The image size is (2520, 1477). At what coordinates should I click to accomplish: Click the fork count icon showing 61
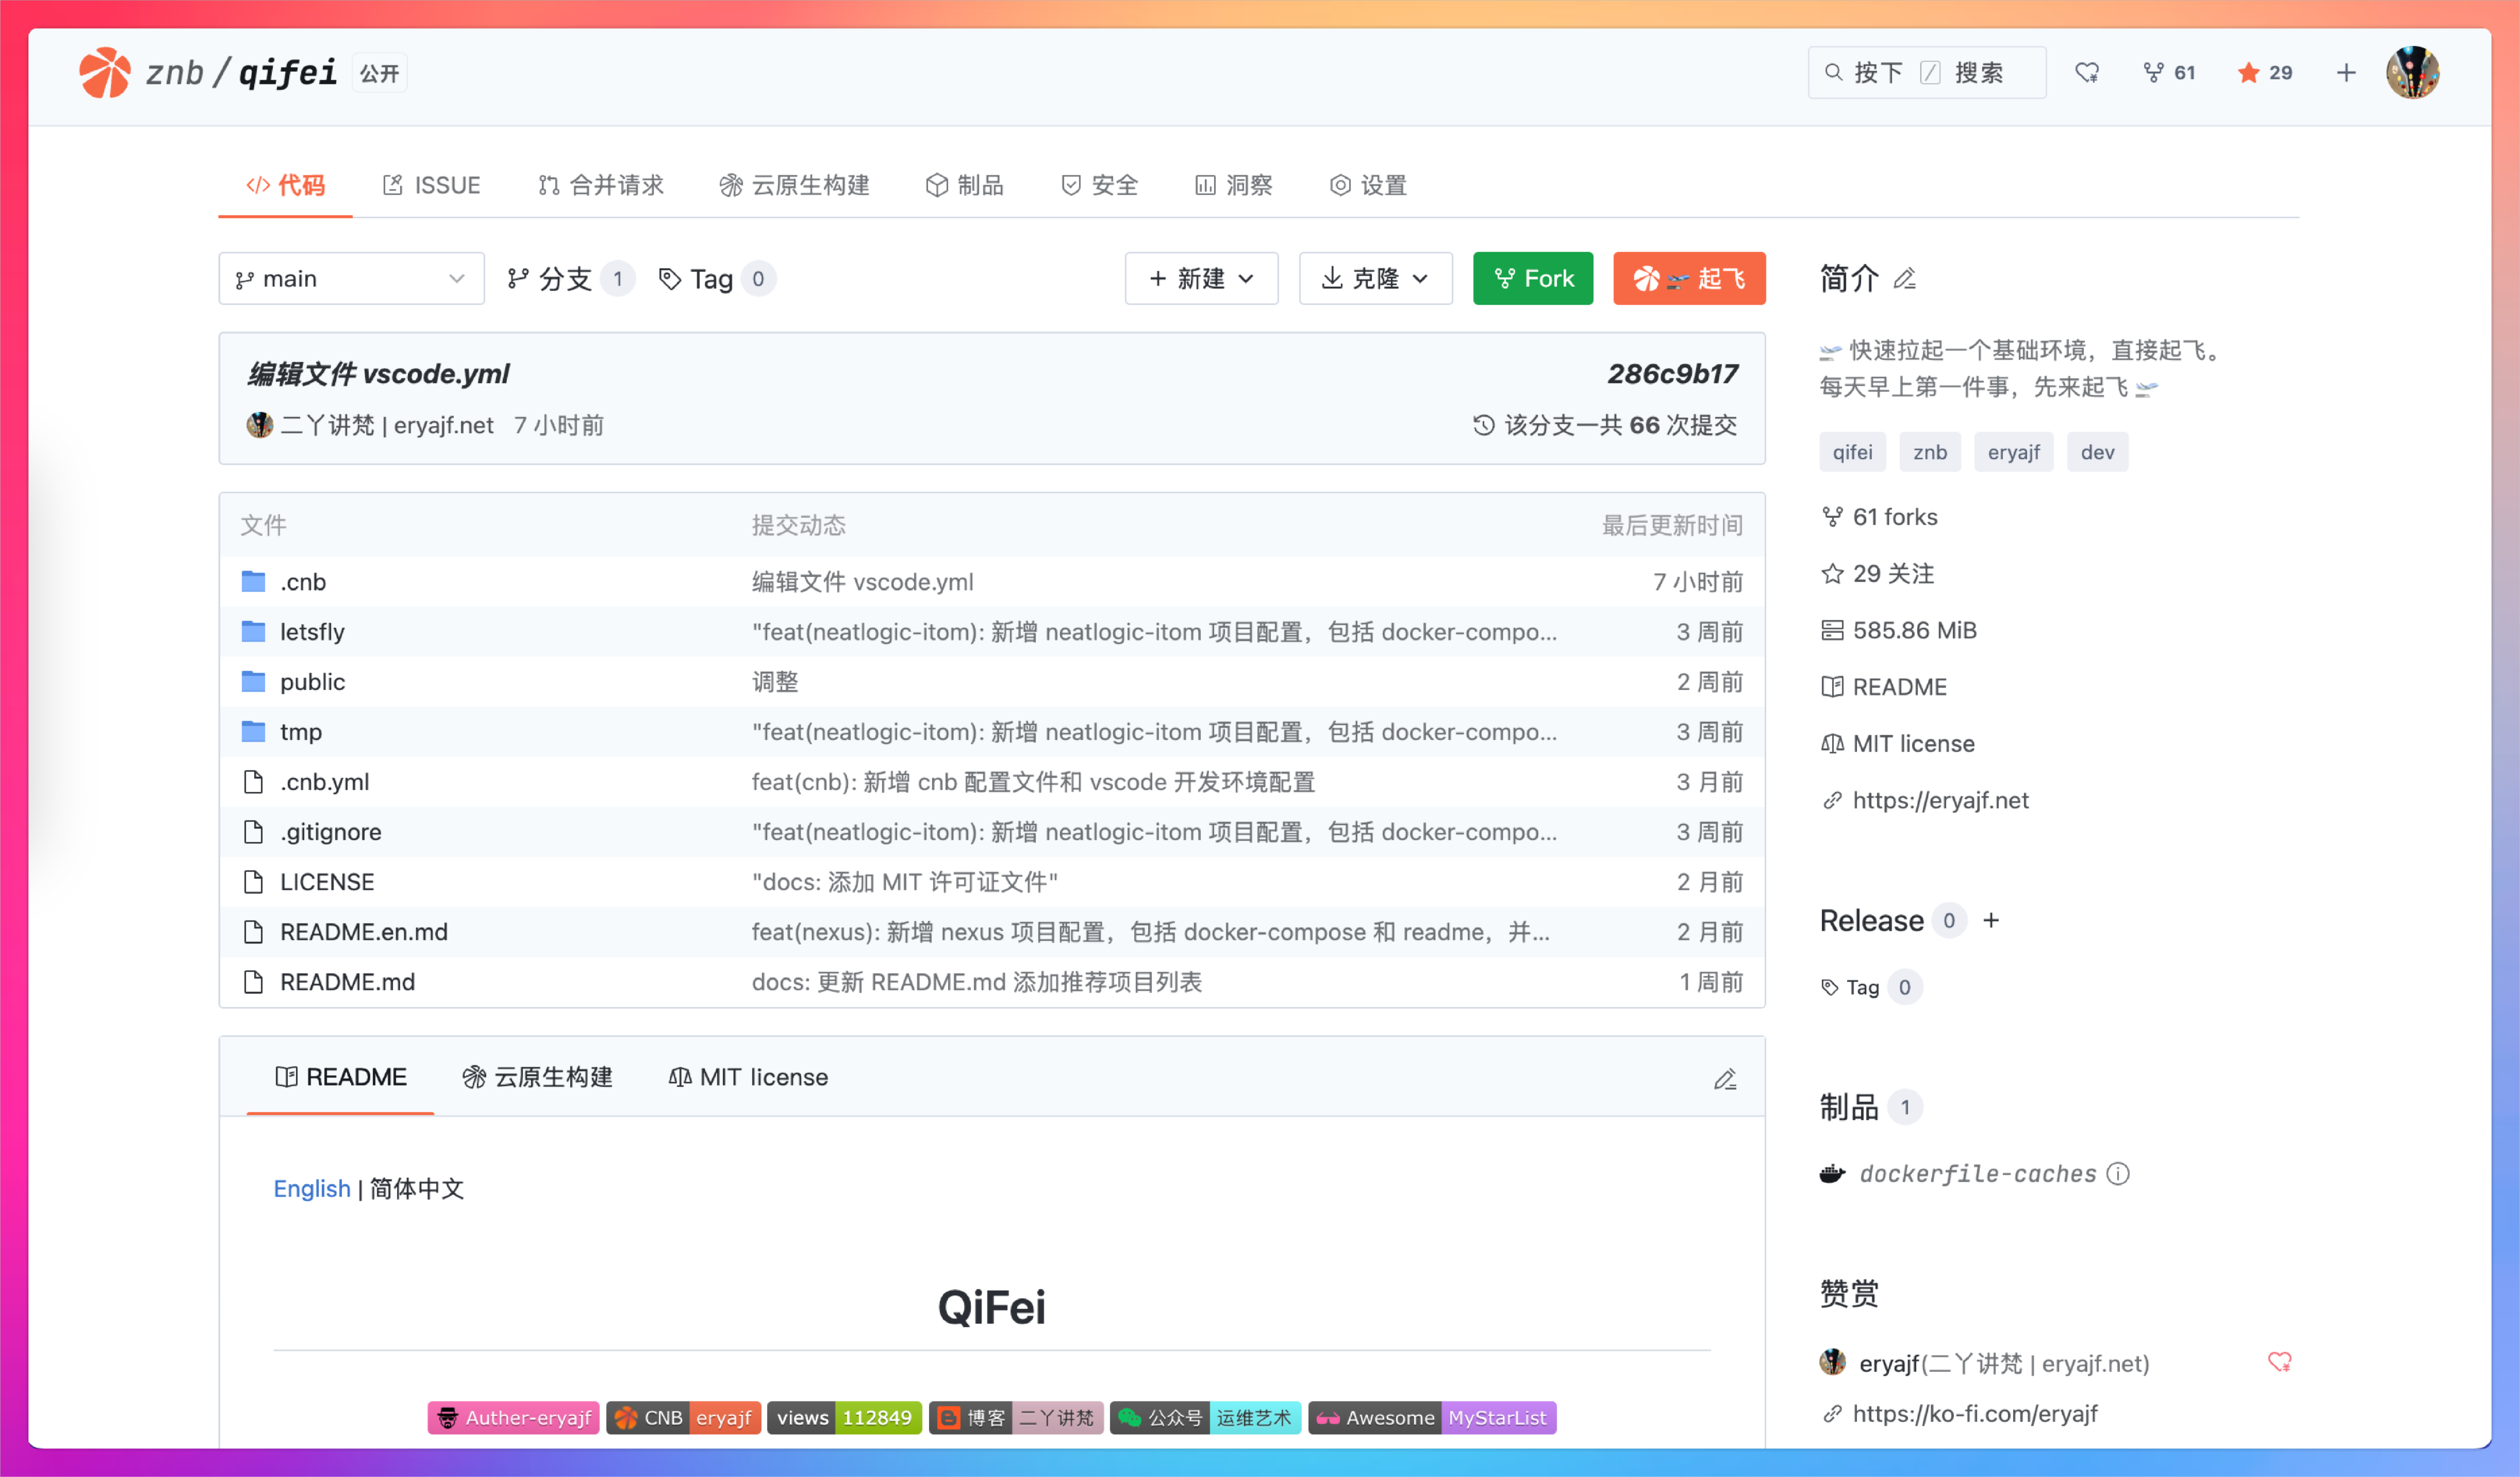[x=2153, y=73]
